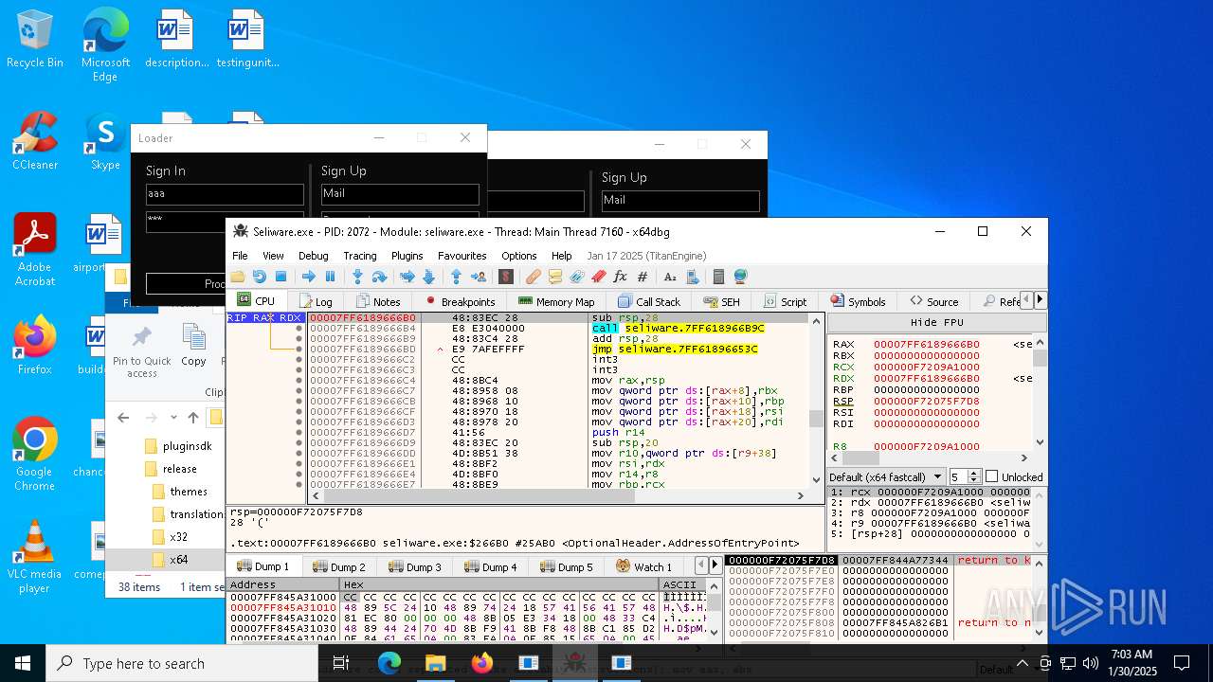Click the Find Strings Az icon

click(670, 277)
